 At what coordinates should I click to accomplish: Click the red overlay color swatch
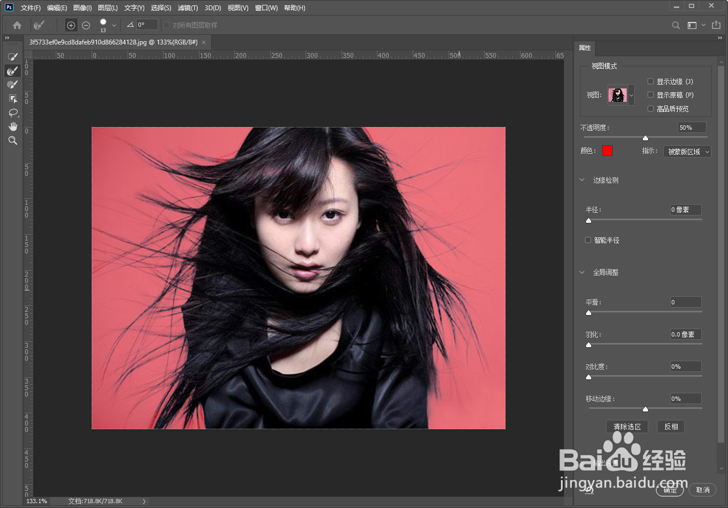(607, 151)
